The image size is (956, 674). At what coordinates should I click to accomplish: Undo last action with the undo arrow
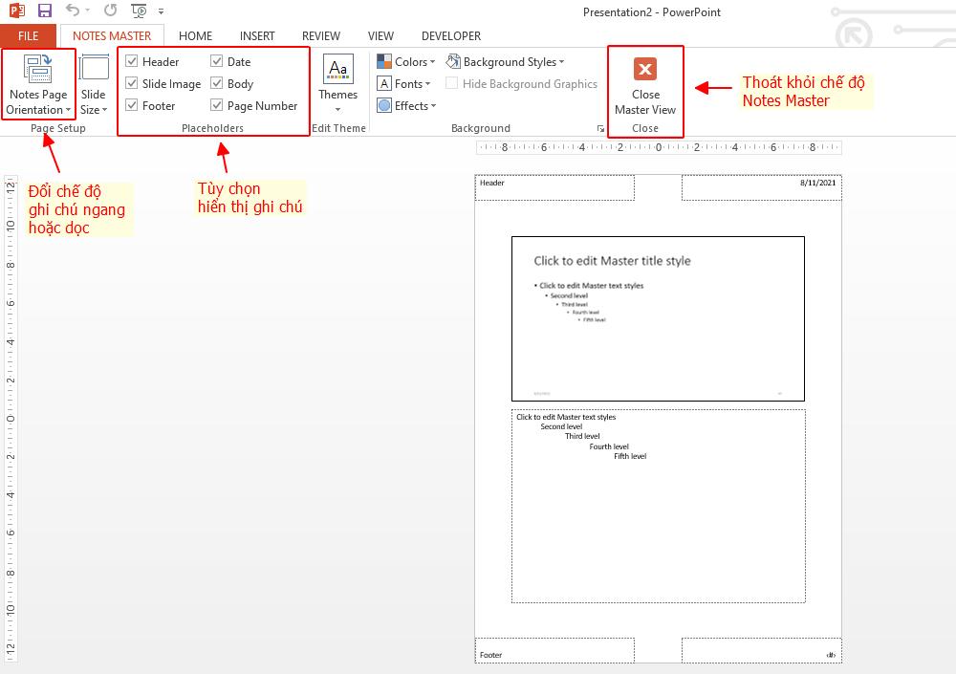point(73,10)
